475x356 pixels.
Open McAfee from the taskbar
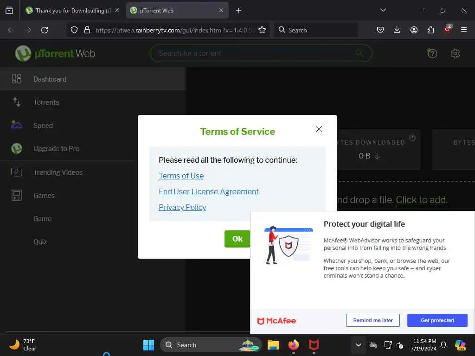pyautogui.click(x=314, y=345)
